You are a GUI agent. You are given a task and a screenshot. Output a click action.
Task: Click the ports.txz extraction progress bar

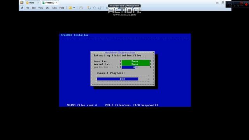click(136, 67)
